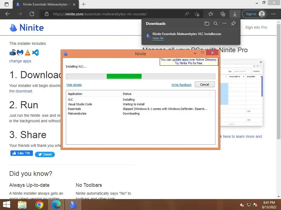
Task: Click the Facebook Like 73K button
Action: click(x=22, y=153)
